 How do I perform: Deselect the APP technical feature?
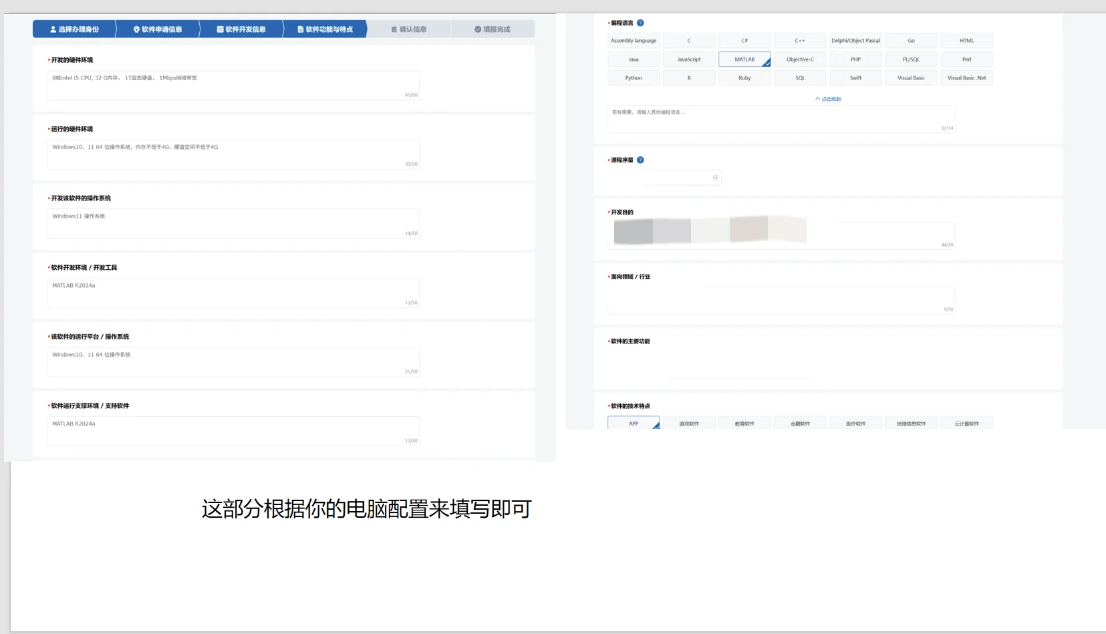(633, 423)
